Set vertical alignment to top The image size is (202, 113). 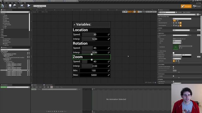[174, 25]
